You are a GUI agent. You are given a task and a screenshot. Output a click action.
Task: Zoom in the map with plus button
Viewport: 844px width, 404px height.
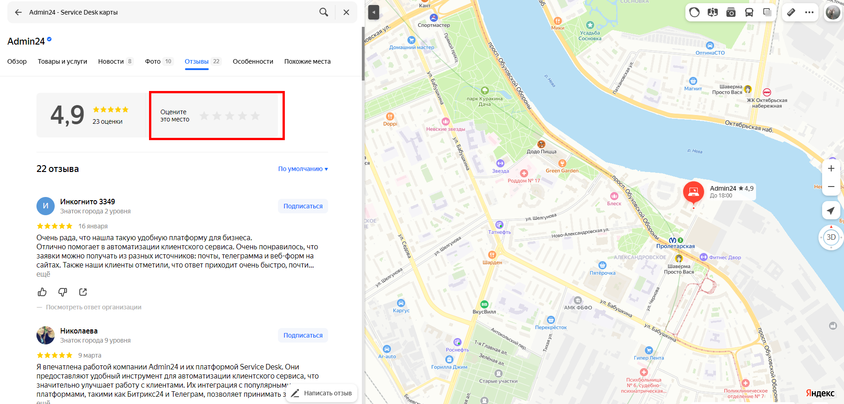click(x=831, y=168)
